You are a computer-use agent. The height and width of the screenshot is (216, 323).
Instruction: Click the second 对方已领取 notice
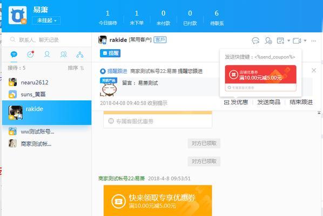click(204, 161)
